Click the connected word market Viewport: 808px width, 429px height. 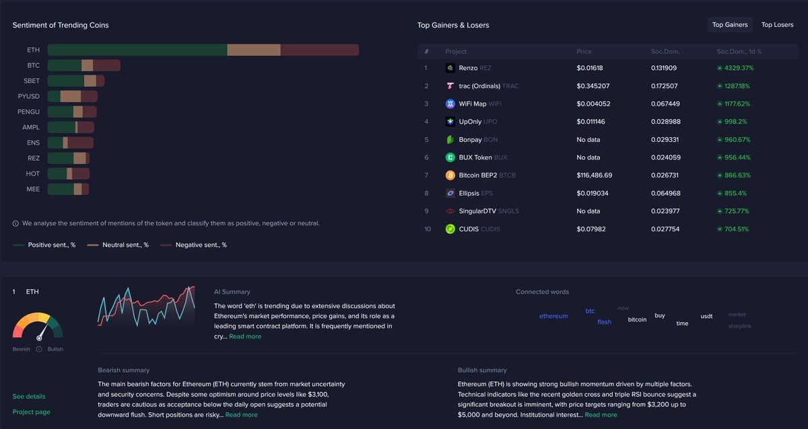click(737, 314)
